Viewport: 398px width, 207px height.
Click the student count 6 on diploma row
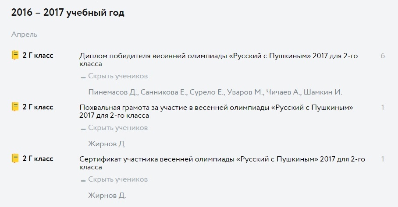(383, 56)
